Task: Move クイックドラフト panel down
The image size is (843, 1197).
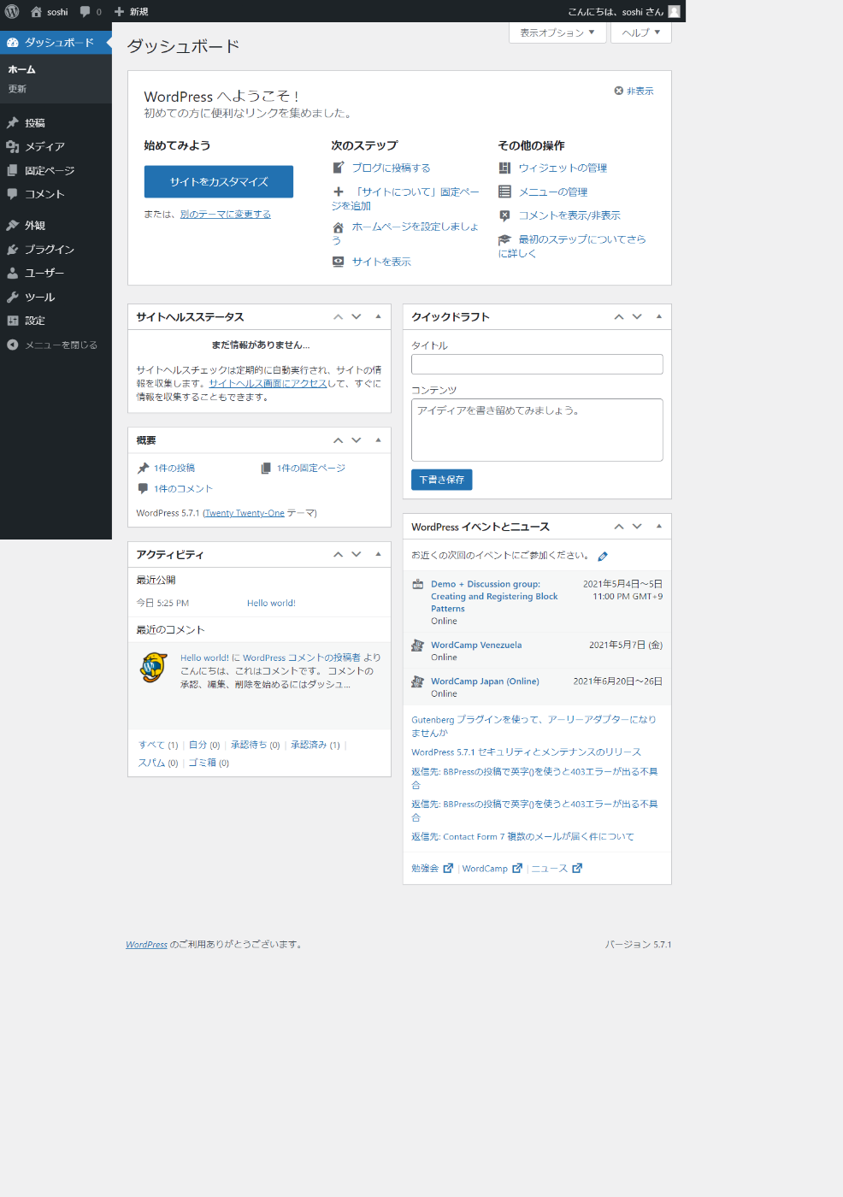Action: click(637, 316)
